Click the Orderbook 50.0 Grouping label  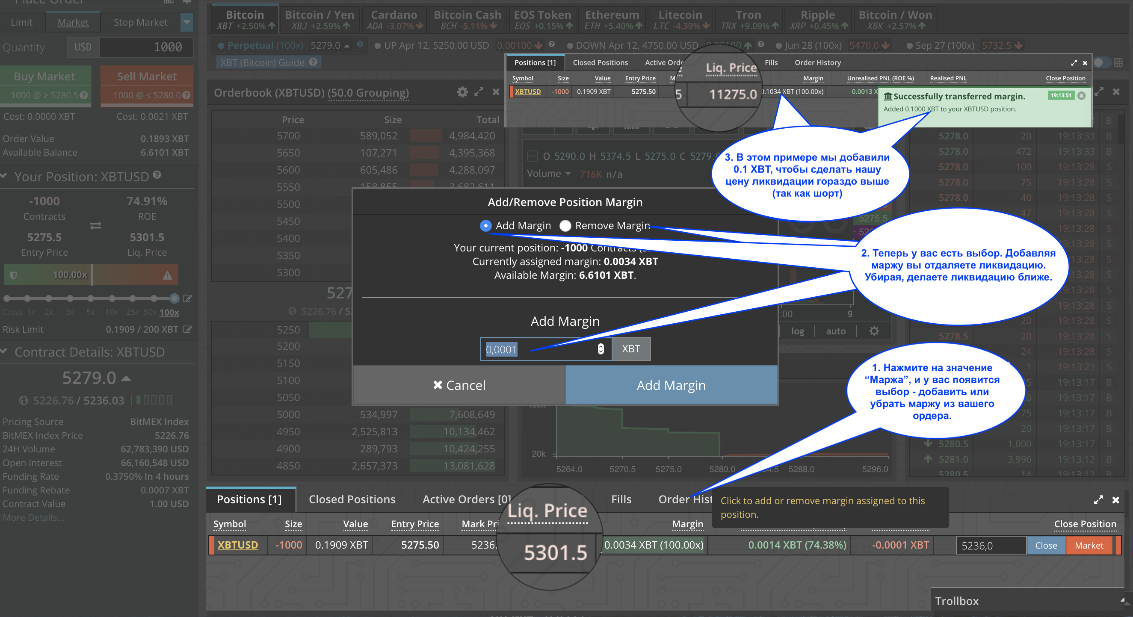pos(368,93)
